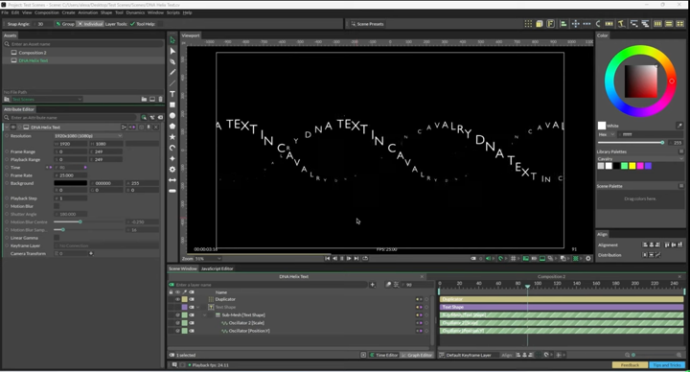The height and width of the screenshot is (372, 690).
Task: Toggle check icon on Oscillator [Position.Y] row
Action: 178,331
